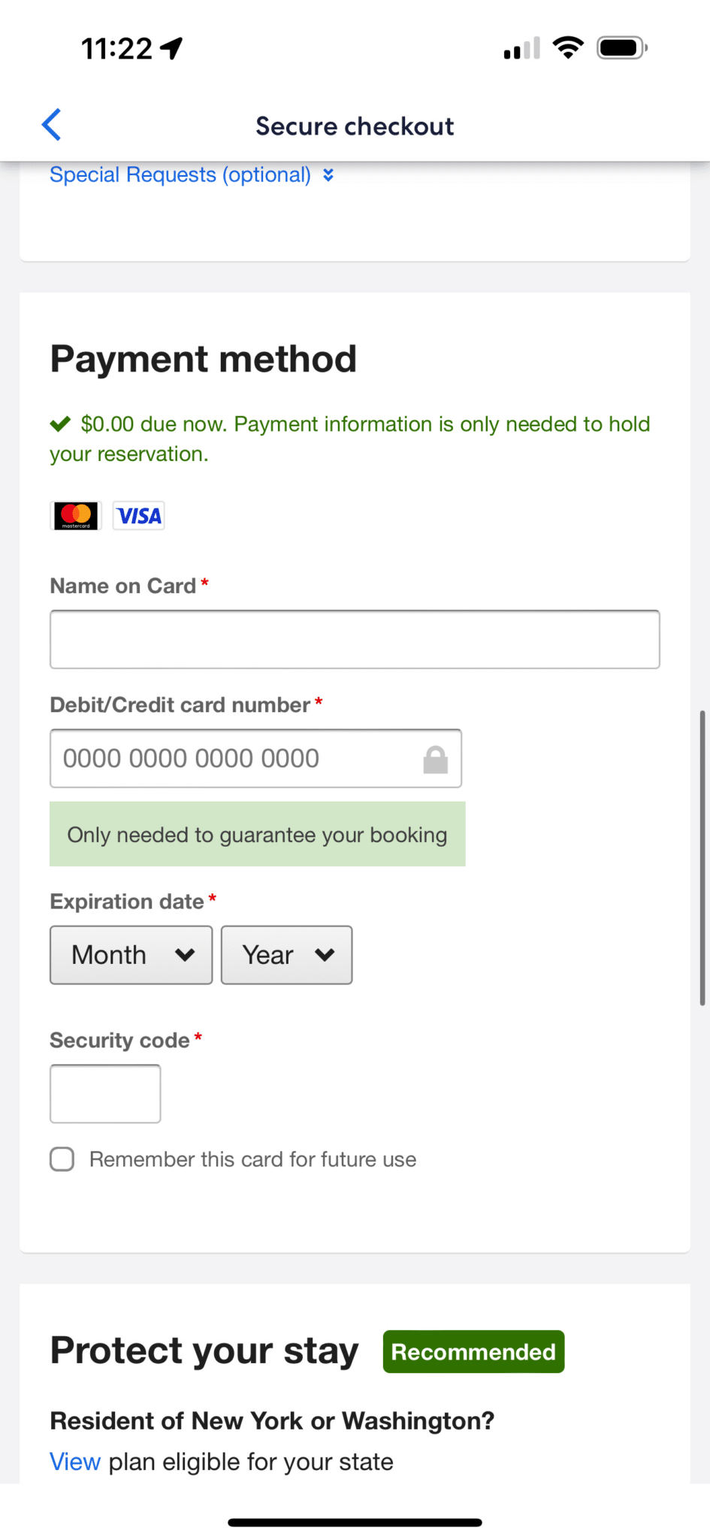Click the Mastercard payment icon
This screenshot has height=1540, width=710.
(x=75, y=515)
